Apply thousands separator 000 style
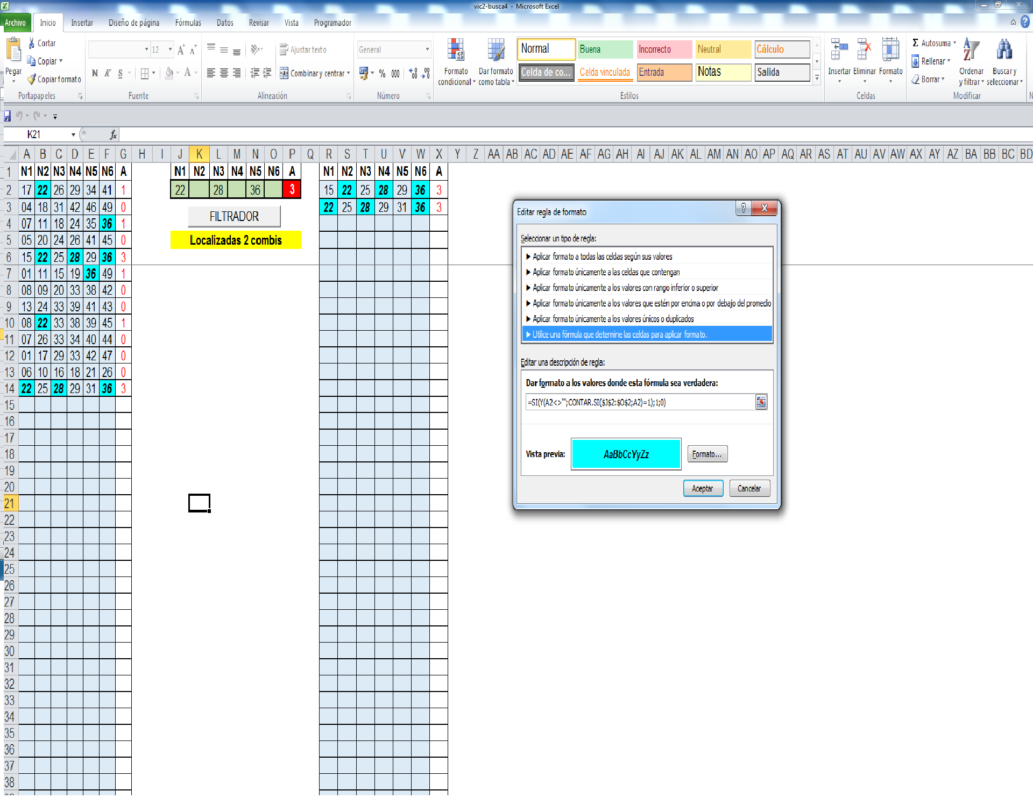 395,73
